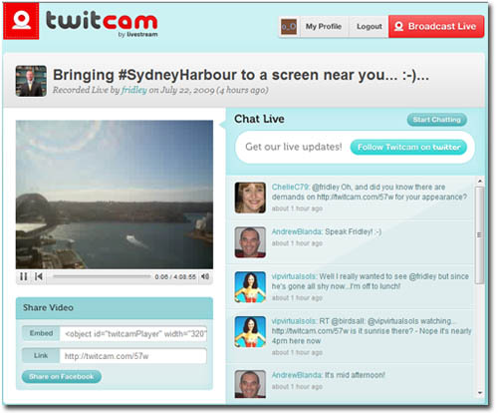Click the Start Chatting button
498x413 pixels.
(437, 120)
